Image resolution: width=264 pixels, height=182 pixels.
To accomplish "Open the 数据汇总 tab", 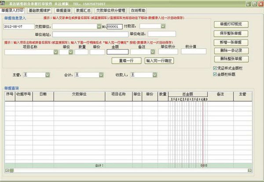I will [x=83, y=10].
